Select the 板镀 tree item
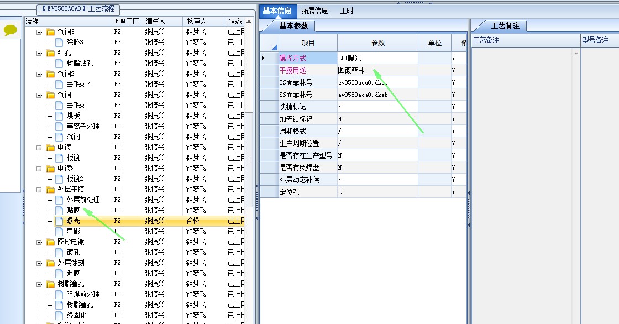Image resolution: width=619 pixels, height=324 pixels. point(73,158)
